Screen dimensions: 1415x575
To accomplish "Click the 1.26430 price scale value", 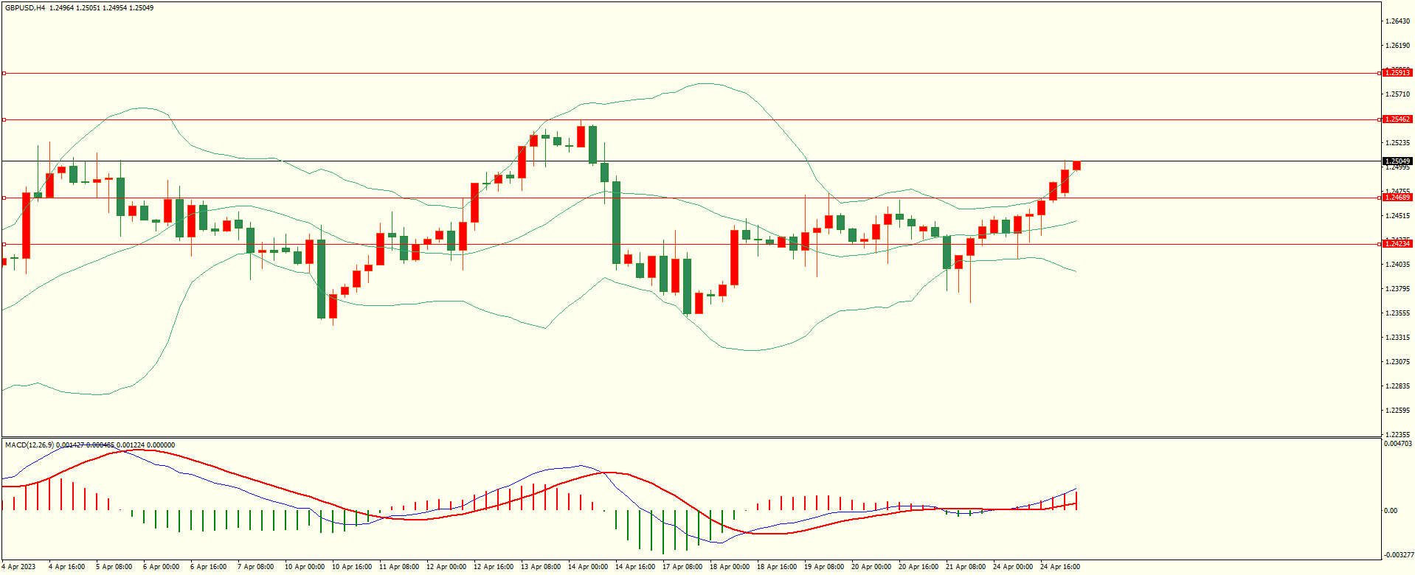I will tap(1397, 21).
